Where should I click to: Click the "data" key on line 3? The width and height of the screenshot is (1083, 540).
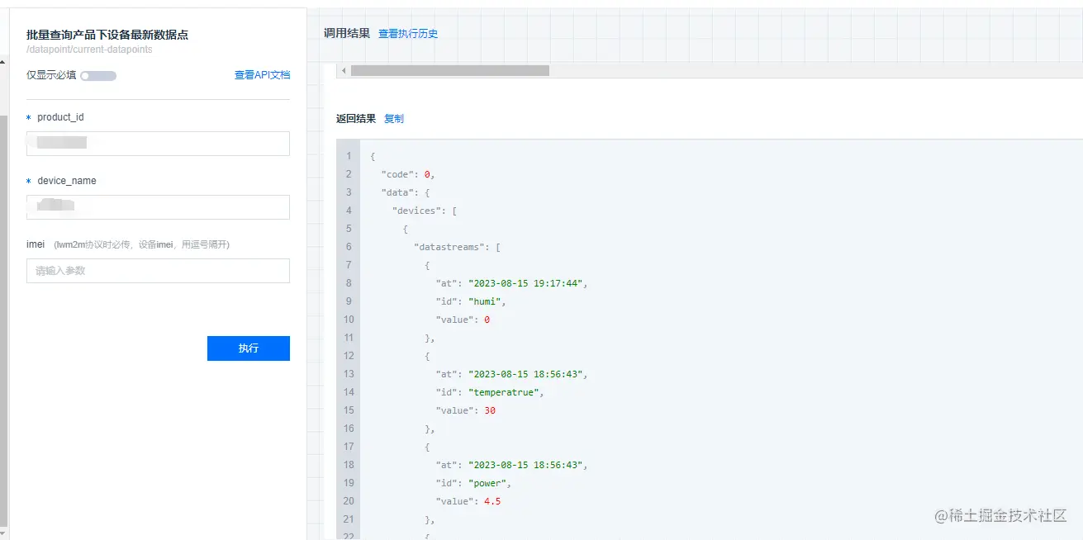(397, 192)
